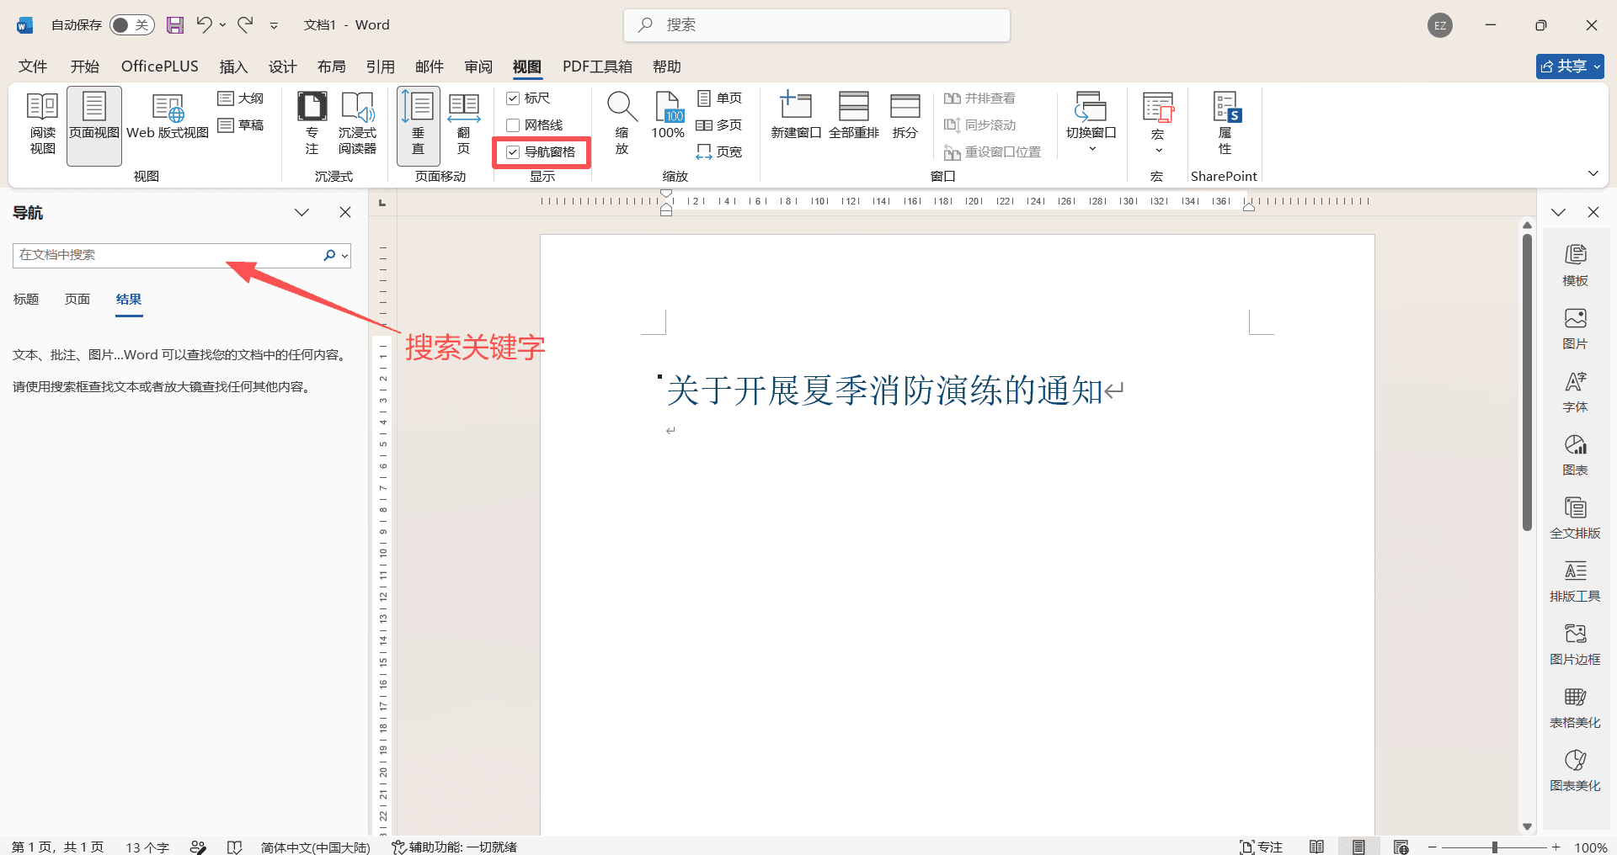Open chart beautify (图表美化) tool
Viewport: 1617px width, 855px height.
point(1576,770)
